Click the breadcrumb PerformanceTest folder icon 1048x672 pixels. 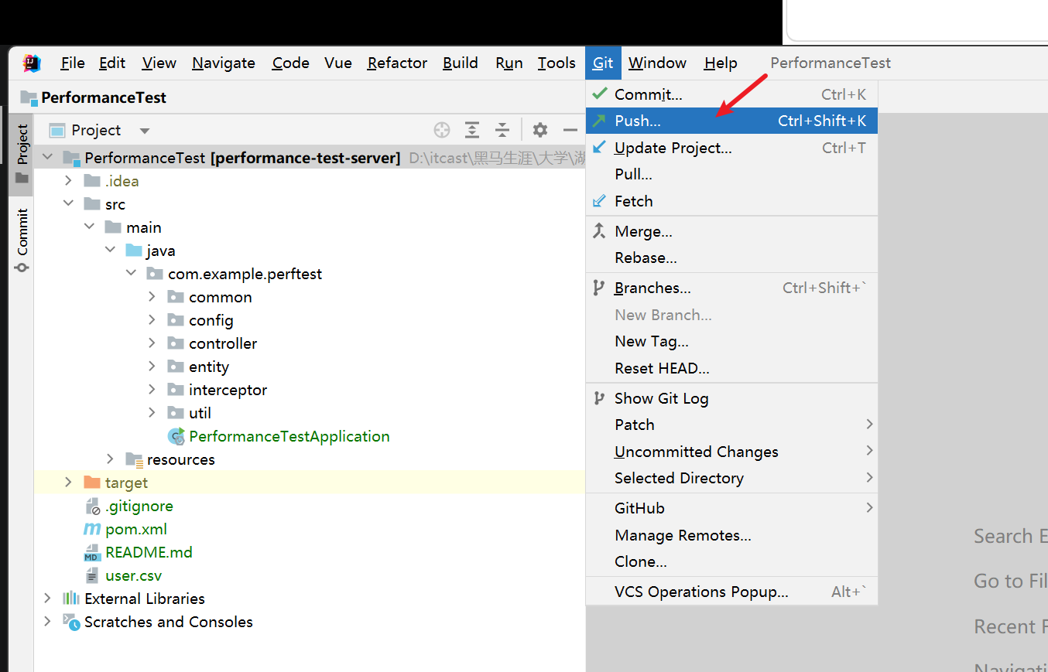point(29,97)
